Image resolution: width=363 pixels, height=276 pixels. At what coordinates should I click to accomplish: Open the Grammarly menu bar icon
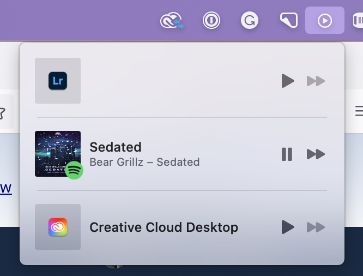point(250,20)
